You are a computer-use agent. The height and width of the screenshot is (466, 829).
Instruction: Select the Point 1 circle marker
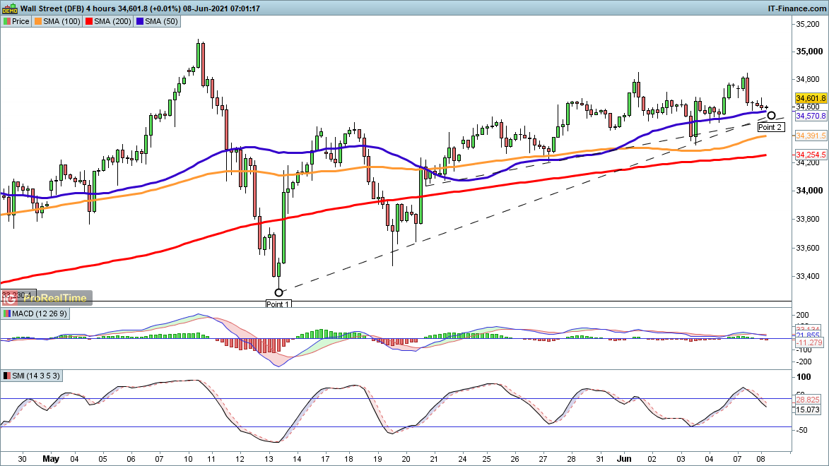tap(278, 292)
